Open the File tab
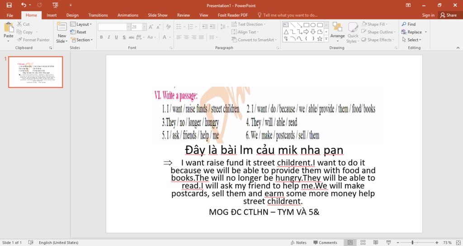The width and height of the screenshot is (463, 246). click(x=10, y=15)
